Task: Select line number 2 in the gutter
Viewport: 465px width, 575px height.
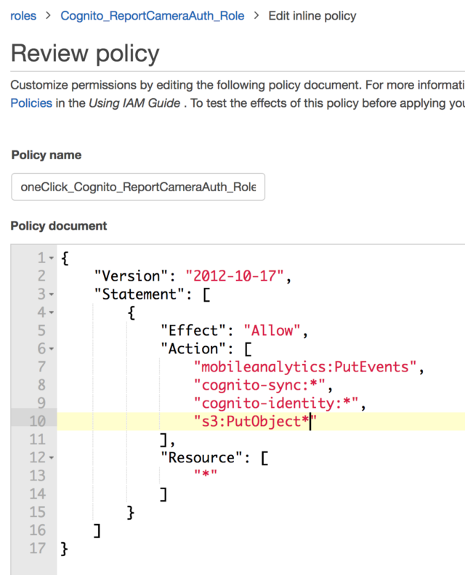Action: click(x=41, y=276)
